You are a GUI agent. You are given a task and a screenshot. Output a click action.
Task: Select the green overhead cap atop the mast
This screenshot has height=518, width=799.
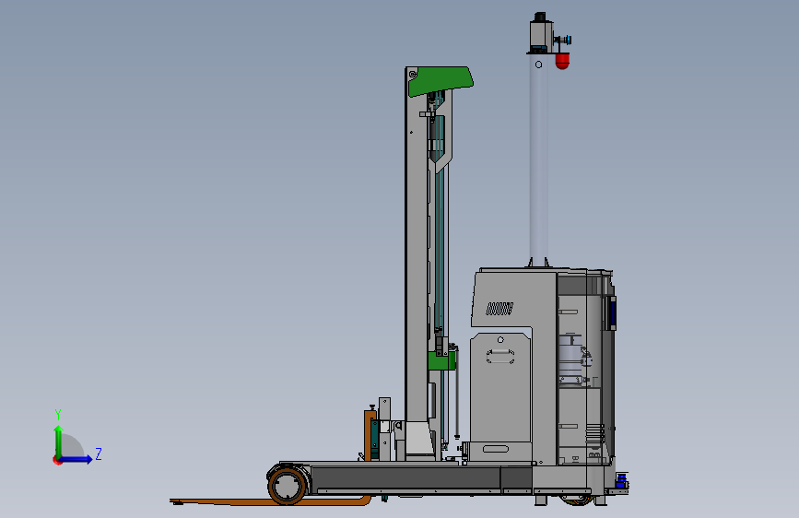(x=441, y=80)
